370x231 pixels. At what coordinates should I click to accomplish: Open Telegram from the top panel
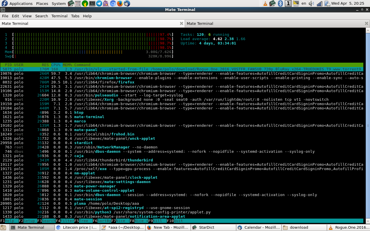[99, 3]
